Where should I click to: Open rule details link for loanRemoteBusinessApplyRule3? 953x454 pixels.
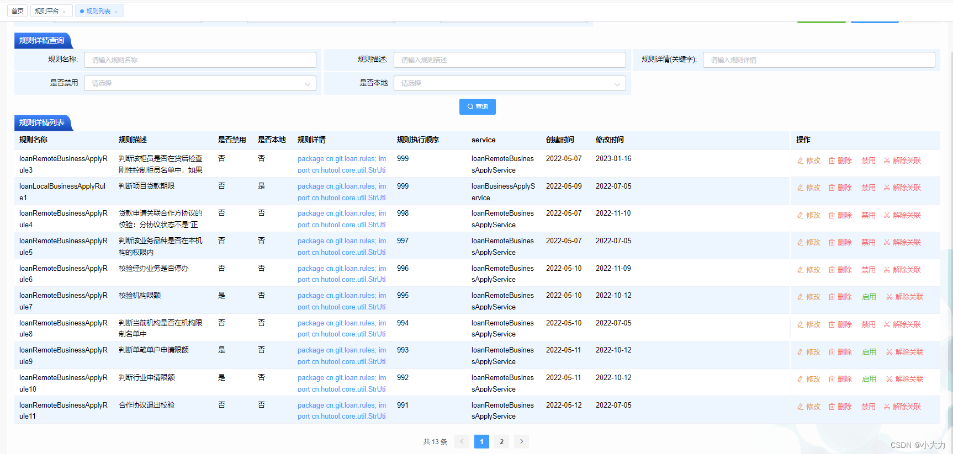[x=342, y=164]
